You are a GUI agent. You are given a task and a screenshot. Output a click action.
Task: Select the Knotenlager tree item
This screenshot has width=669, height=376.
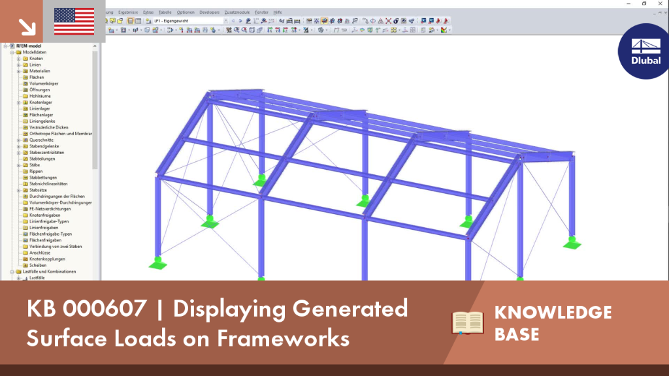(41, 102)
